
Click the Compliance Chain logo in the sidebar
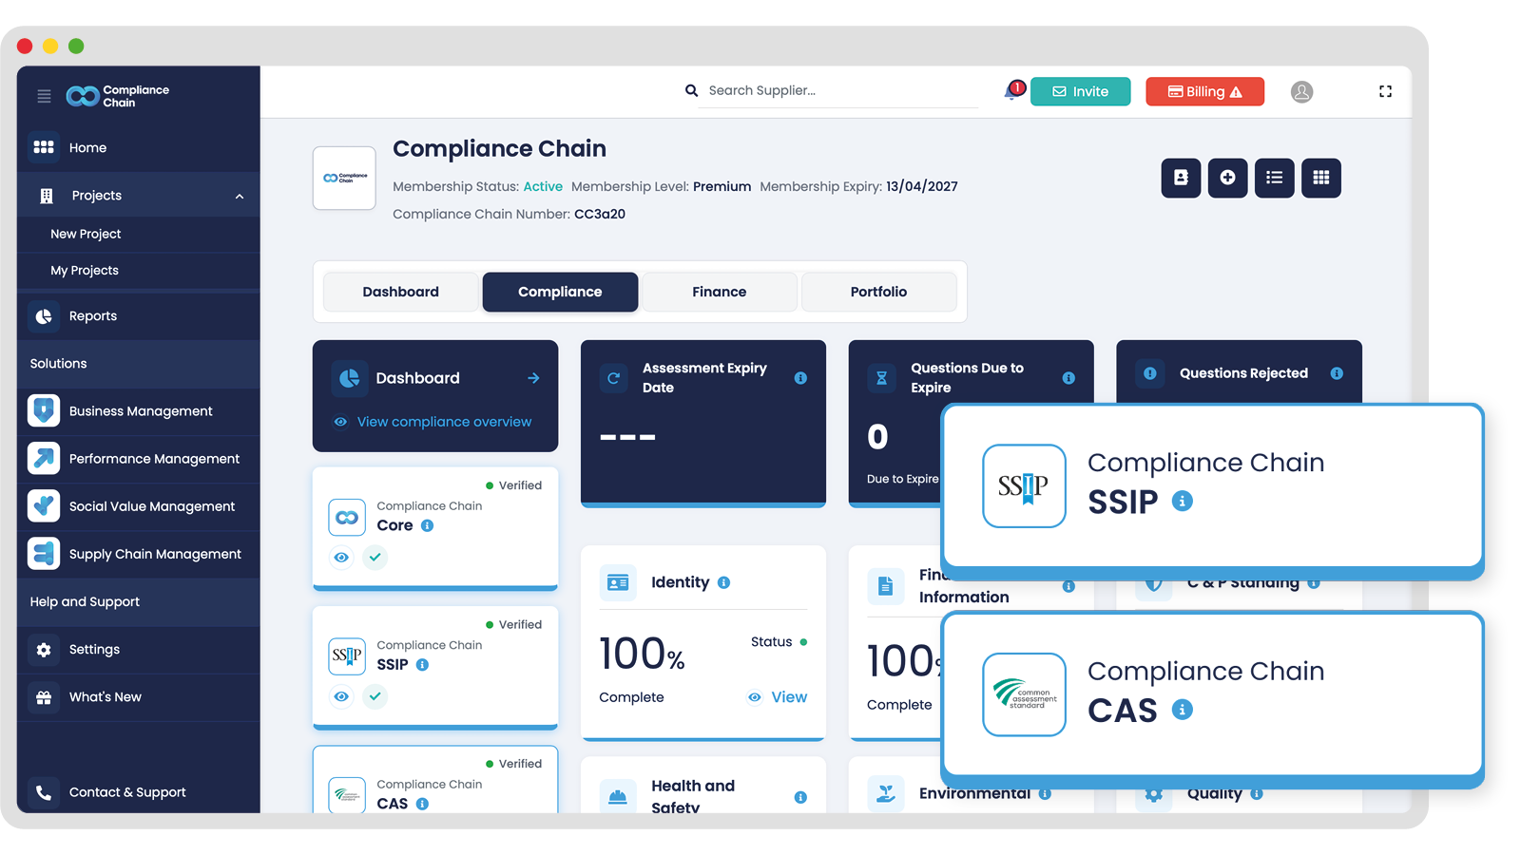point(117,96)
